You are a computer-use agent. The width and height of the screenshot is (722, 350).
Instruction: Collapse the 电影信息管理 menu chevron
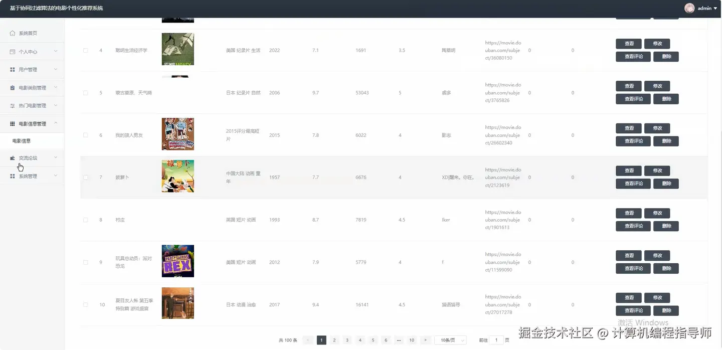[56, 123]
